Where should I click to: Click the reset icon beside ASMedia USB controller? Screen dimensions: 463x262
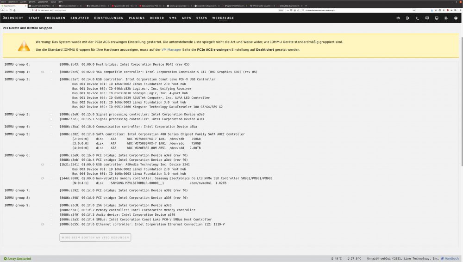(43, 165)
